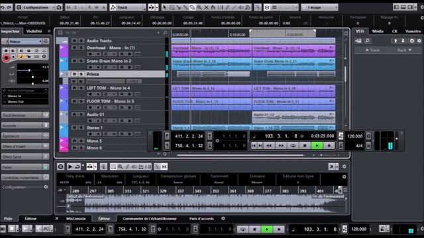This screenshot has height=238, width=424.
Task: Click the add instrument icon in VSTi panel
Action: (358, 41)
